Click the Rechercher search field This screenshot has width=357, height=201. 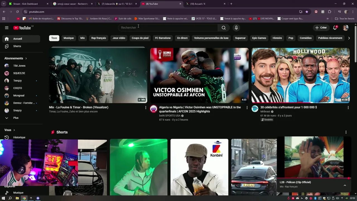pyautogui.click(x=168, y=28)
